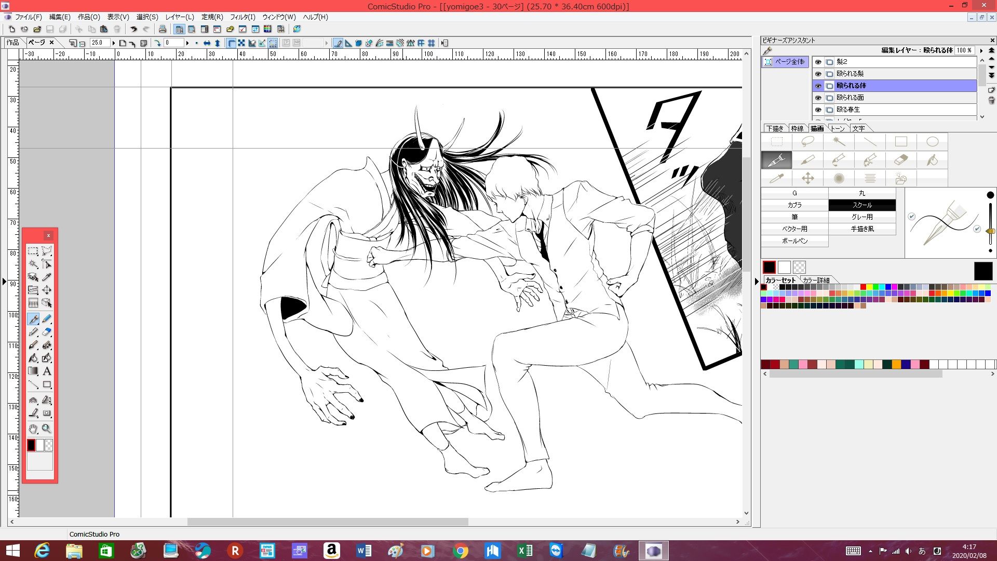Select the move layer cross-arrow assistant tool
This screenshot has height=561, width=997.
[807, 179]
